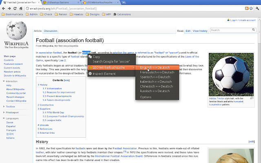Viewport: 261px width, 163px height.
Task: Click the enlarge icon under football image
Action: coord(252,98)
